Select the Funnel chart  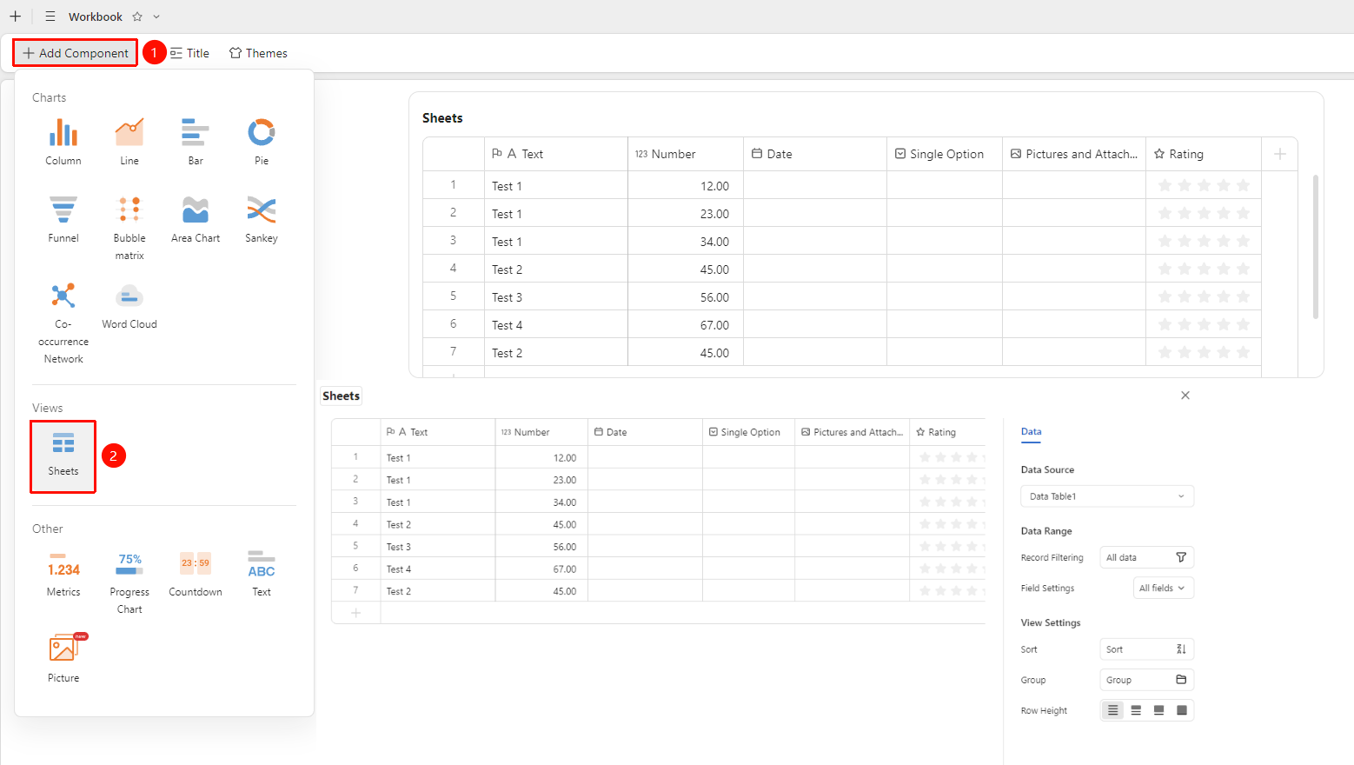(x=63, y=219)
